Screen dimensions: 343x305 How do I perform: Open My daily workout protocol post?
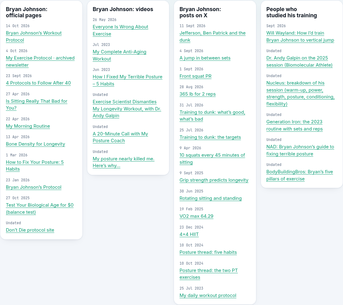(208, 295)
